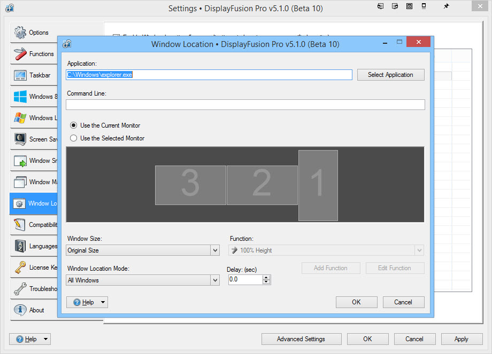Click the About info icon in sidebar

20,310
